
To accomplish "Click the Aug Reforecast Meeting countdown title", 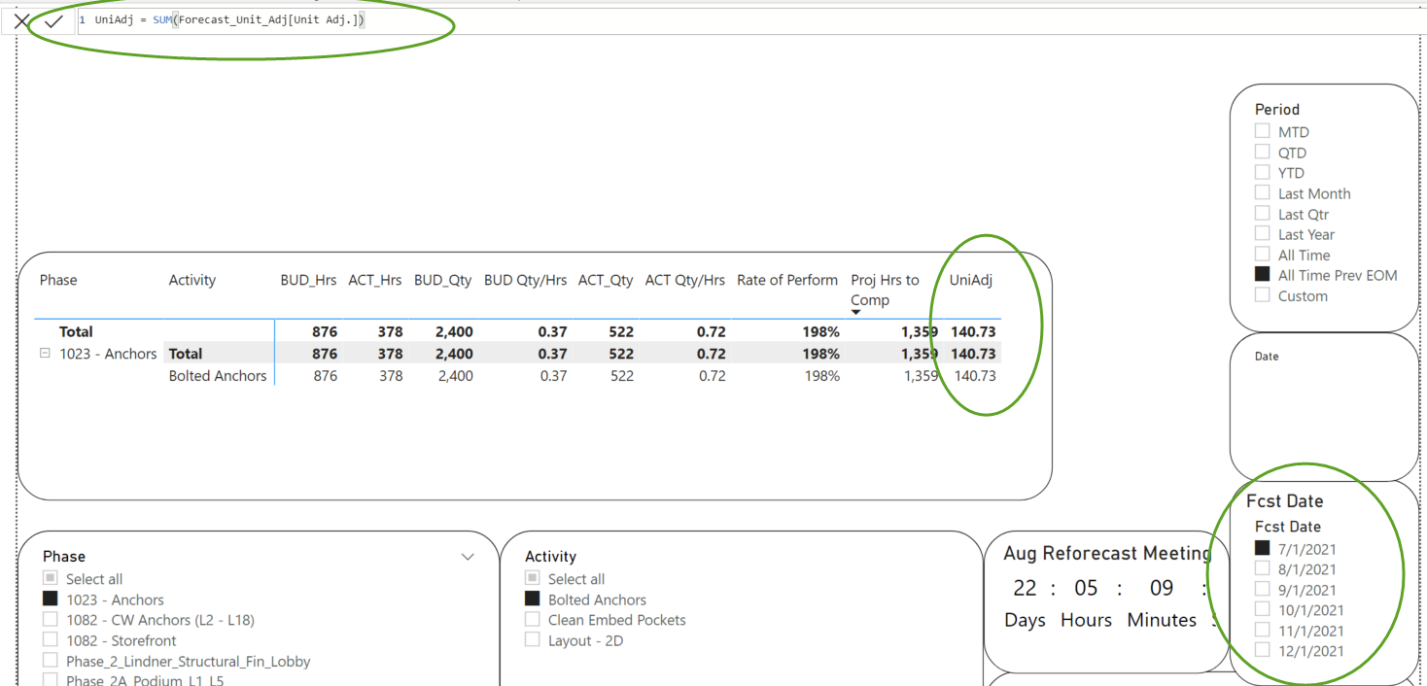I will (x=1106, y=553).
